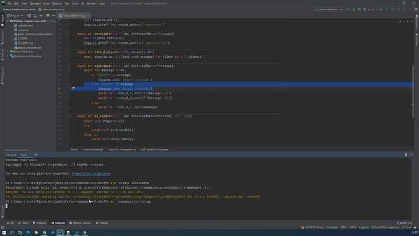Click the UTF-8 encoding status widget
Viewport: 419px width, 236px height.
point(352,227)
